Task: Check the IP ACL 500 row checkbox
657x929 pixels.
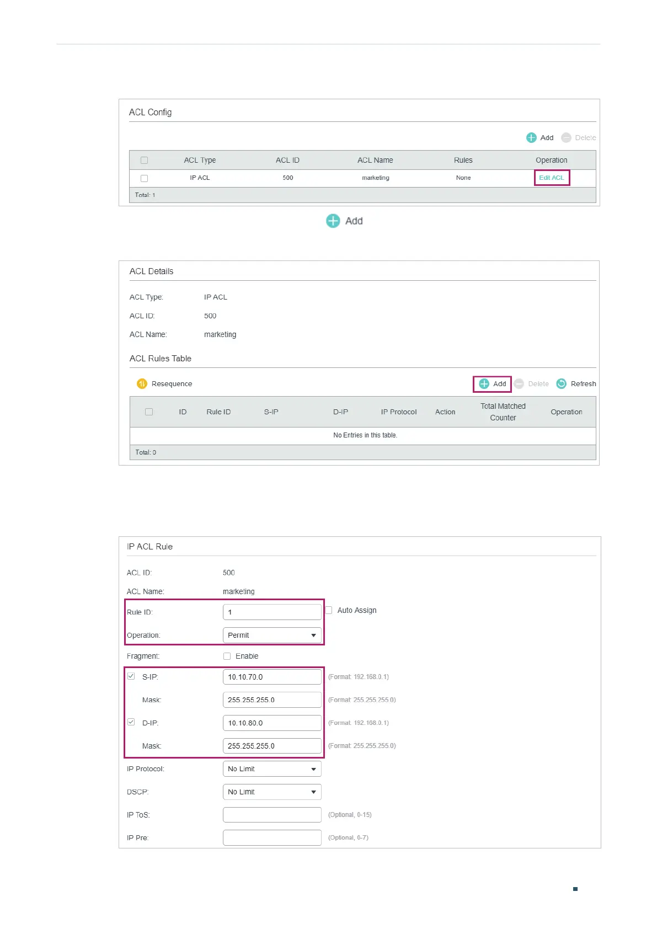Action: click(x=145, y=178)
